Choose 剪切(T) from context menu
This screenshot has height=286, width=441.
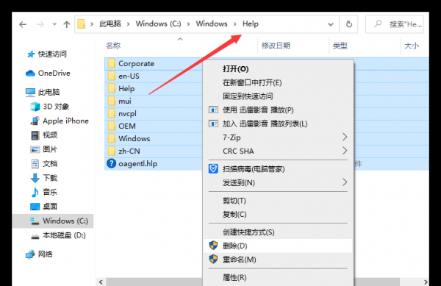pyautogui.click(x=278, y=201)
